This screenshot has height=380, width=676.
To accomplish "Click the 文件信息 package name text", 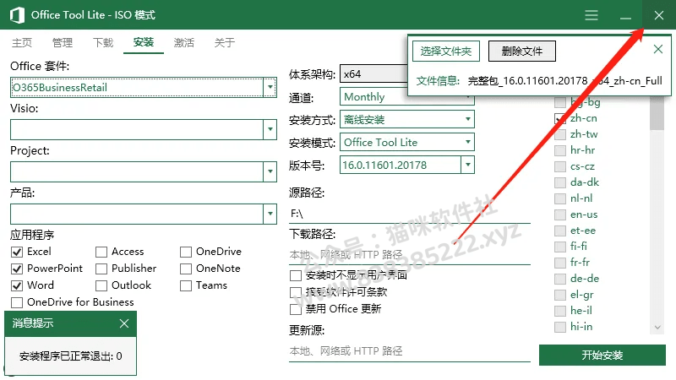I will (x=564, y=80).
